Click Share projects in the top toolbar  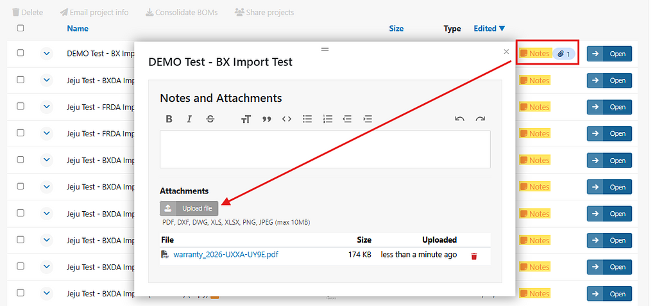[264, 12]
